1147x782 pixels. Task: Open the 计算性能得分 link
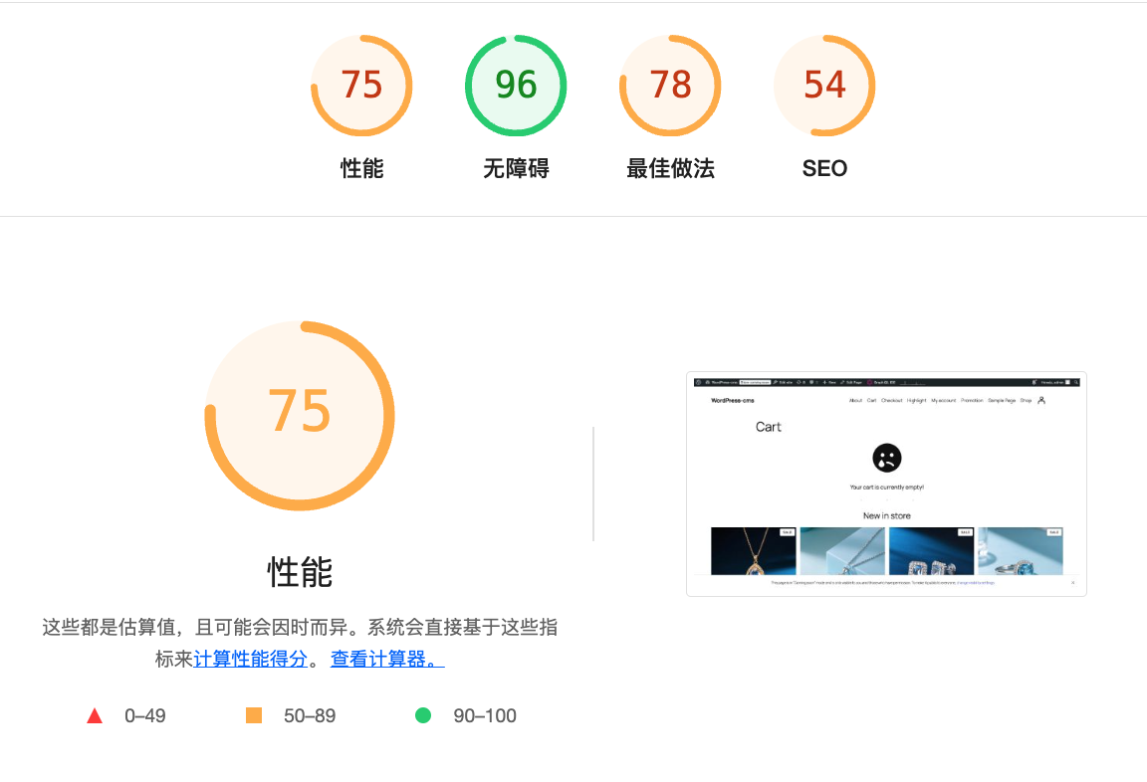(x=251, y=659)
